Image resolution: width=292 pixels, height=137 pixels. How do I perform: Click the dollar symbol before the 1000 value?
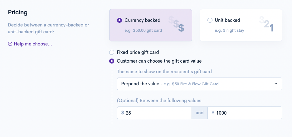pos(213,113)
